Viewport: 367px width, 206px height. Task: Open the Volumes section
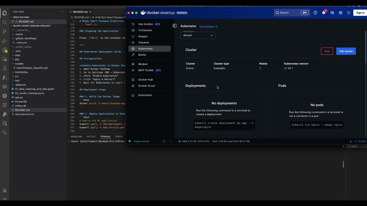point(149,42)
